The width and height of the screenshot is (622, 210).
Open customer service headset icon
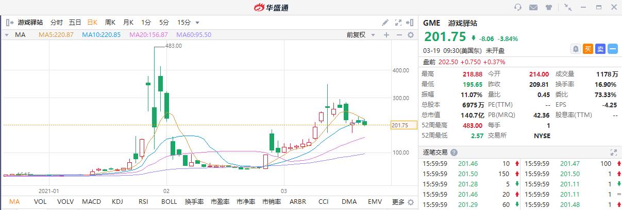click(x=518, y=7)
